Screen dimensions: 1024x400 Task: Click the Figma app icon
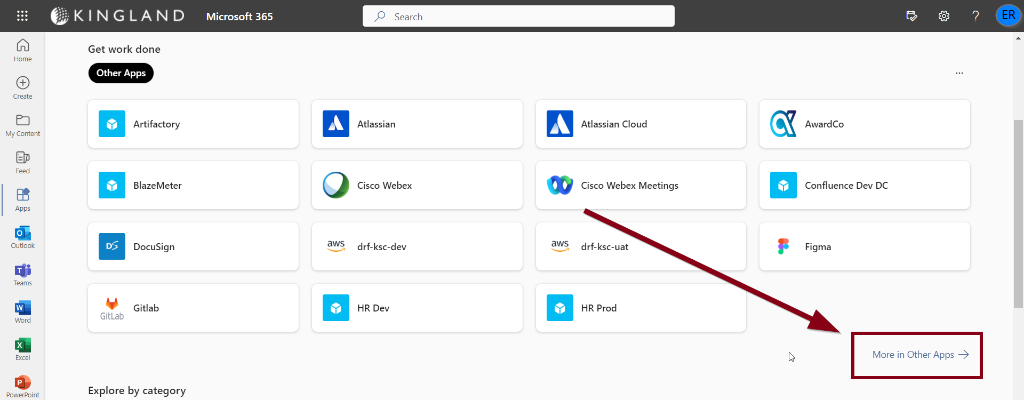(783, 246)
